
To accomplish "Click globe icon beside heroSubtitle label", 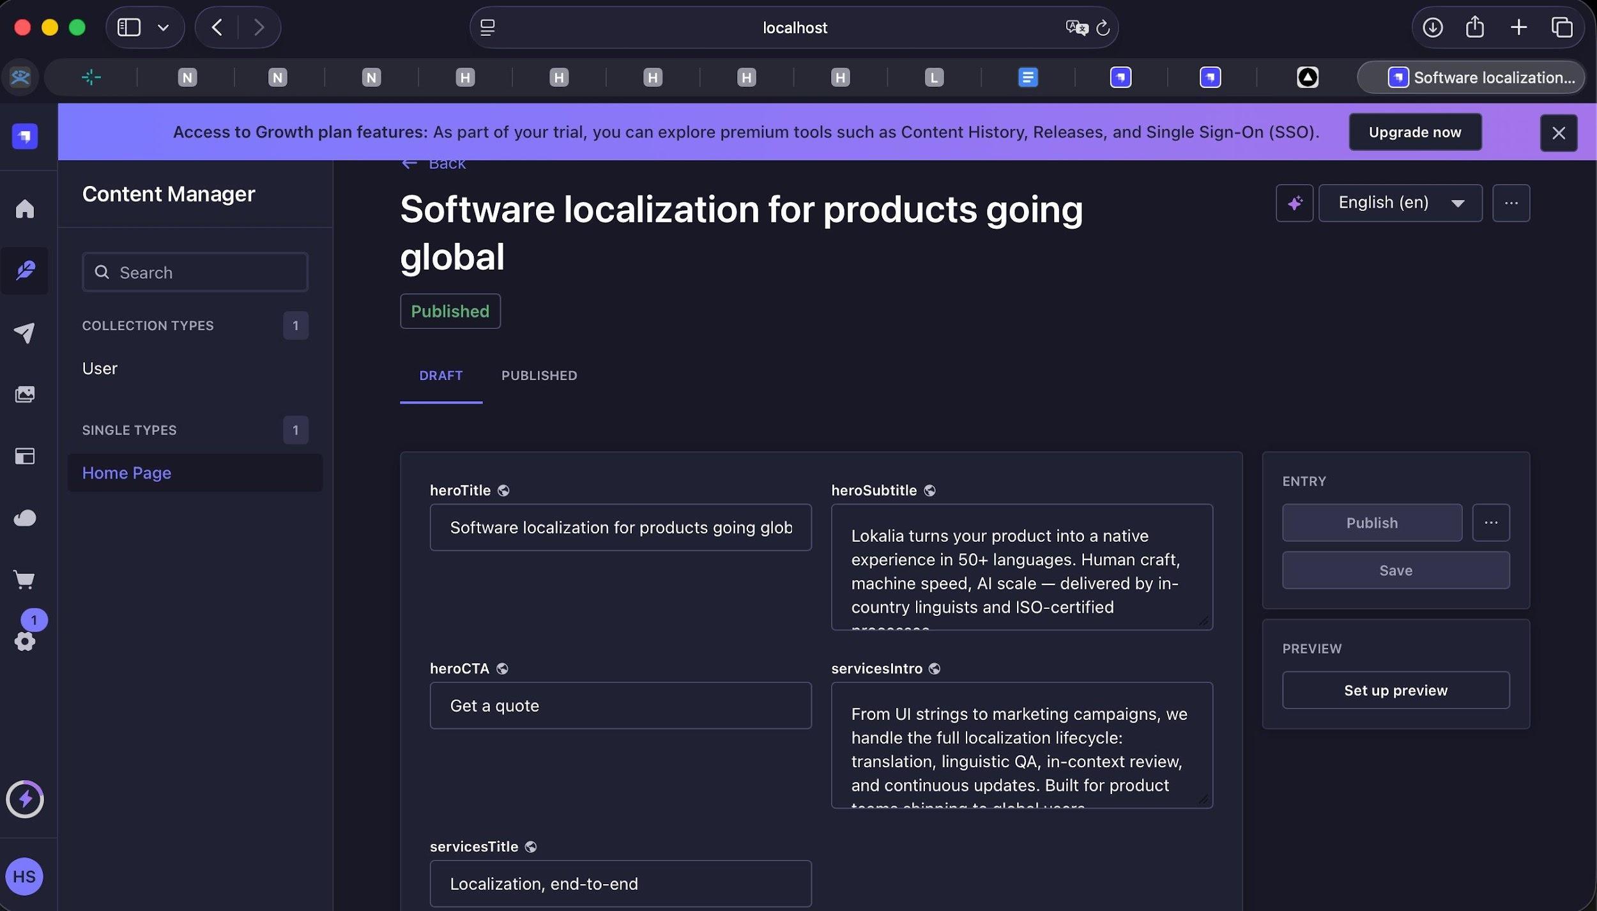I will 929,490.
